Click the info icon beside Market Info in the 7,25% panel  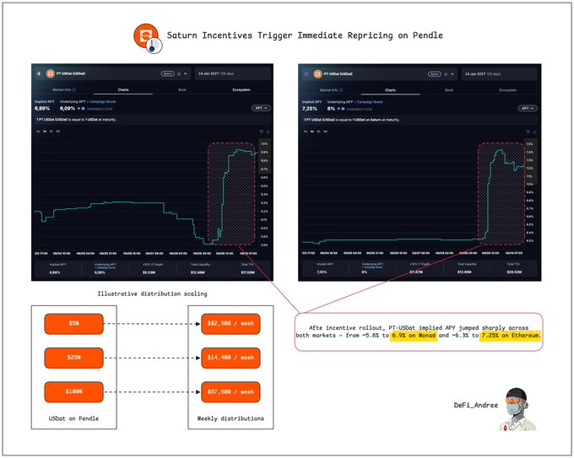pos(341,90)
